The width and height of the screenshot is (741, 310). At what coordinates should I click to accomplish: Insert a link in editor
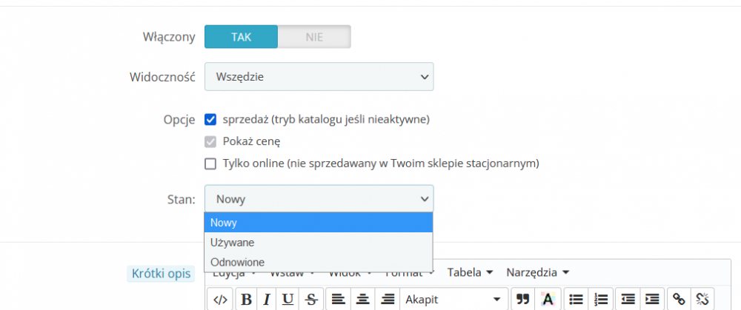point(679,299)
